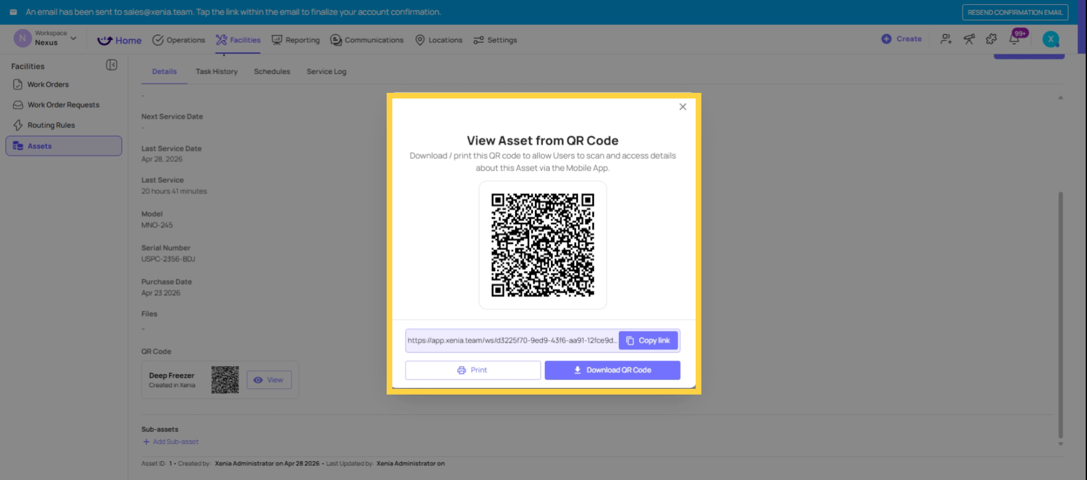The height and width of the screenshot is (480, 1087).
Task: Switch to the Details tab
Action: [164, 72]
